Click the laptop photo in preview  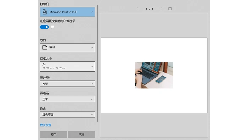tap(154, 75)
